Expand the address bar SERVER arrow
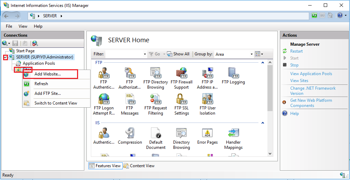 tap(62, 16)
